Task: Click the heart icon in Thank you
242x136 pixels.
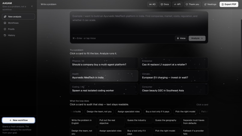Action: [x=187, y=4]
